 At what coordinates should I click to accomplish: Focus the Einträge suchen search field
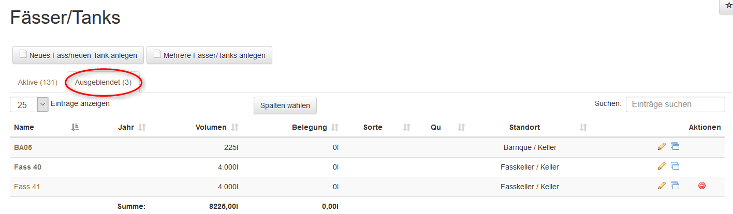(675, 104)
